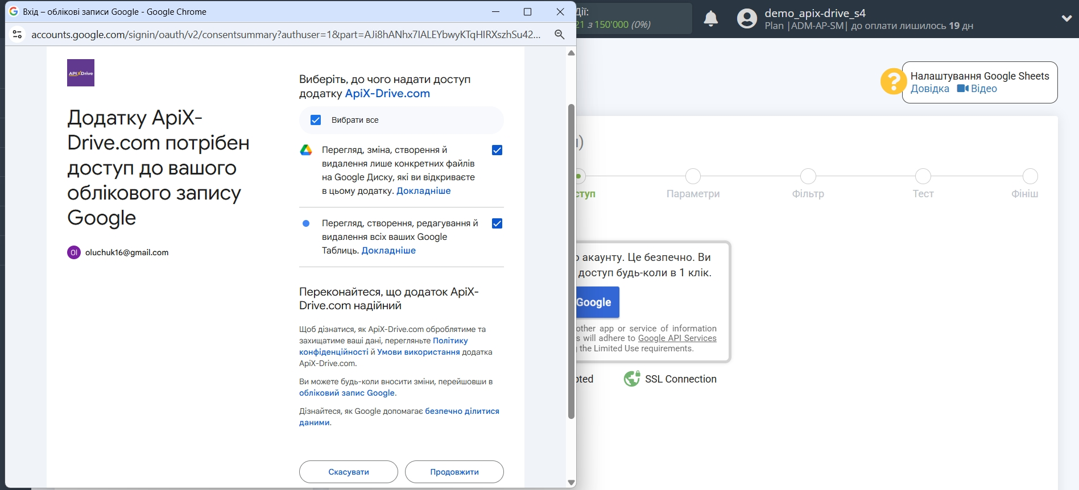Click the zoom magnifier icon in address bar
1079x490 pixels.
pyautogui.click(x=560, y=35)
